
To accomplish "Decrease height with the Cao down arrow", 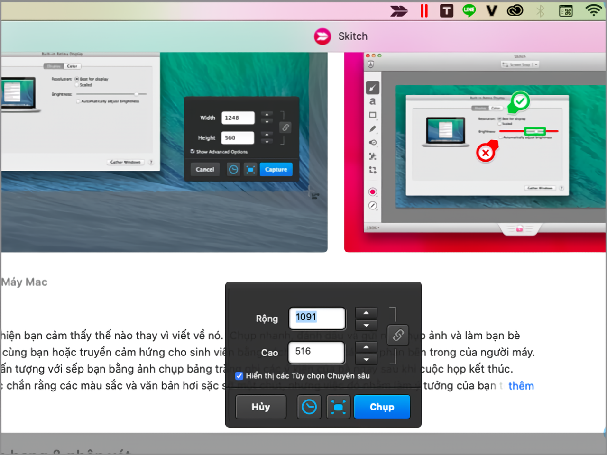I will (366, 359).
